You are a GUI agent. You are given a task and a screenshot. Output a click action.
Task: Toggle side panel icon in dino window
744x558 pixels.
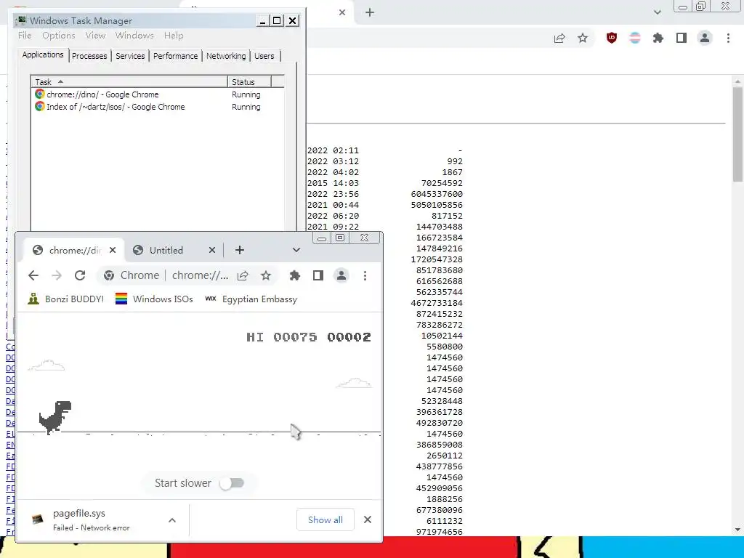[x=318, y=275]
